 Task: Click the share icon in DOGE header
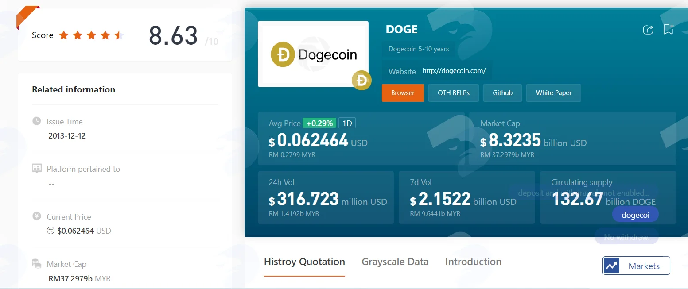648,30
